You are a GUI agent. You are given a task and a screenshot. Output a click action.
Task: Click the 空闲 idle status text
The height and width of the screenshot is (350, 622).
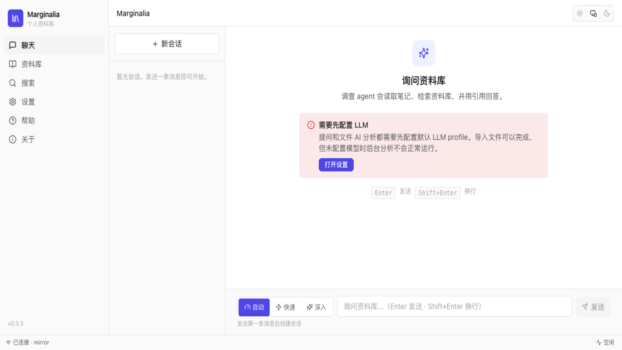[609, 343]
